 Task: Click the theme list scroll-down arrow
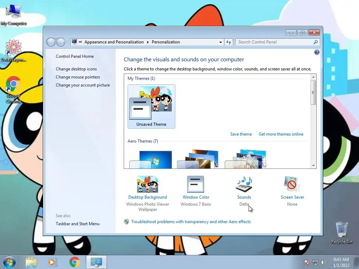click(313, 166)
